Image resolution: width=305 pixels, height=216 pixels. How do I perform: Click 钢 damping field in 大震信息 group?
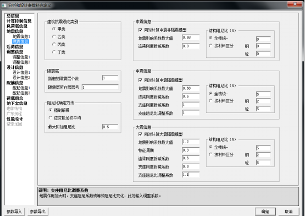pyautogui.click(x=263, y=155)
